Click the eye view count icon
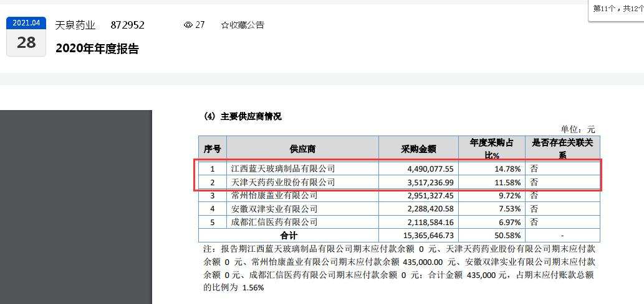The width and height of the screenshot is (644, 304). (x=188, y=25)
